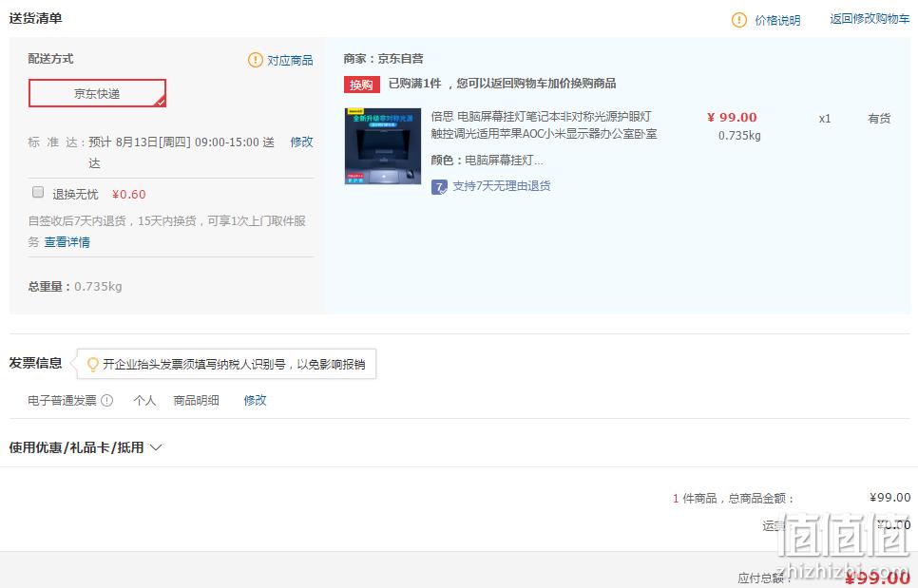Screen dimensions: 918x588
Task: Click the 电子普通发票 info icon
Action: coord(106,400)
